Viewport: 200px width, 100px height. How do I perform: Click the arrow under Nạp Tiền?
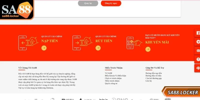44,48
